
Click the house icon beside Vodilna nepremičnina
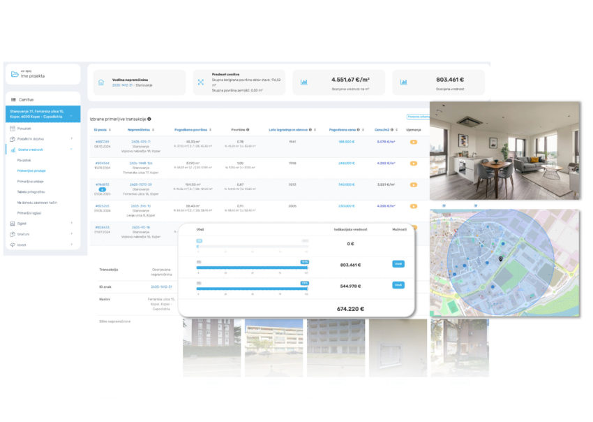100,82
